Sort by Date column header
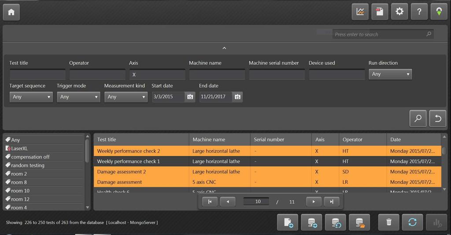The height and width of the screenshot is (235, 451). [414, 139]
